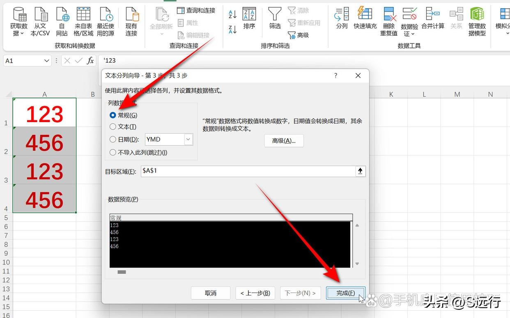Click the 目标区域 input field

click(248, 171)
